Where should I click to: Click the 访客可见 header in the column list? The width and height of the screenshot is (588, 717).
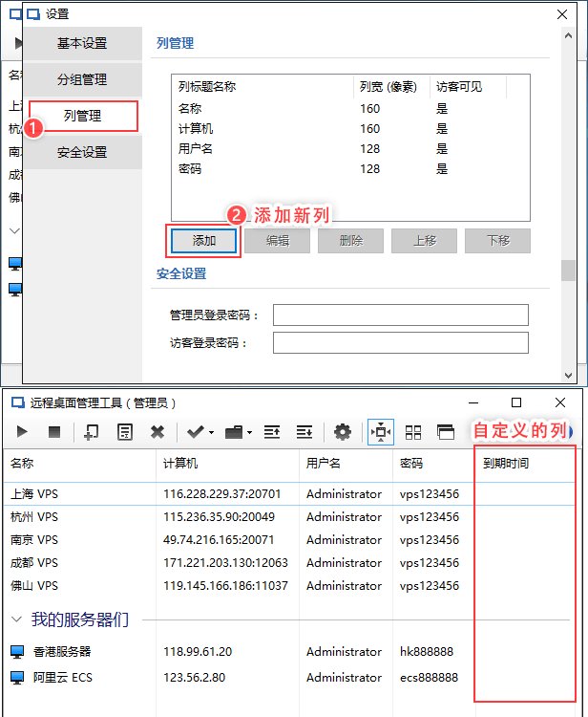[468, 87]
